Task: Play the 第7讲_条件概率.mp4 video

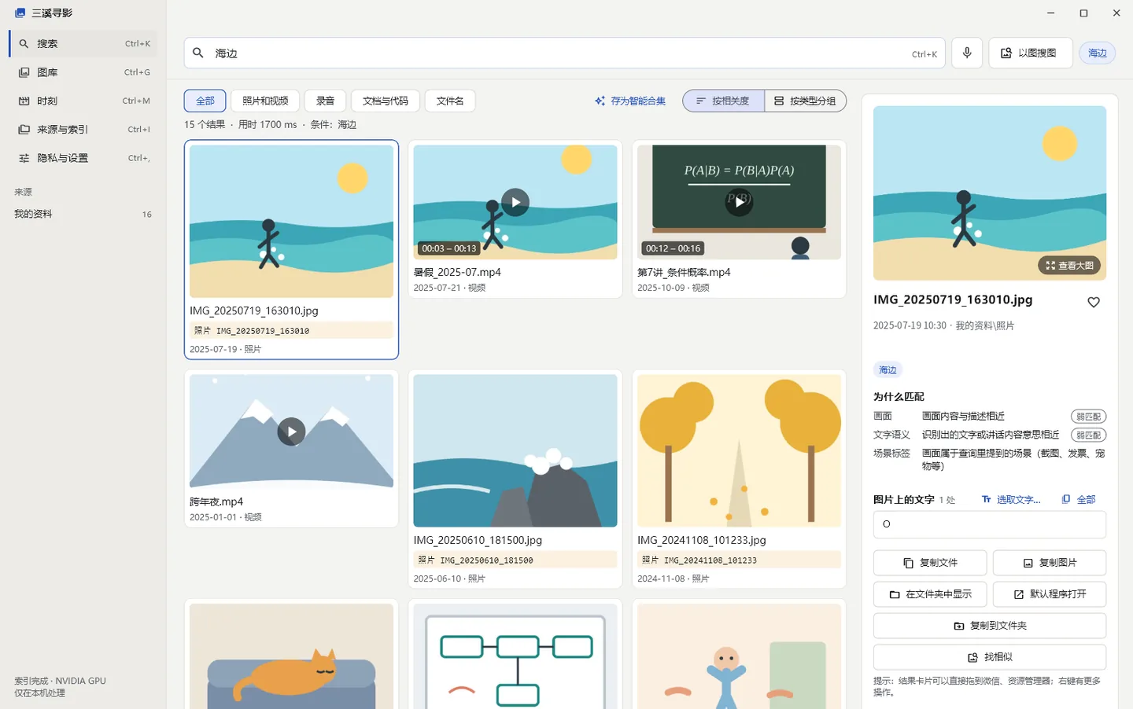Action: tap(739, 202)
